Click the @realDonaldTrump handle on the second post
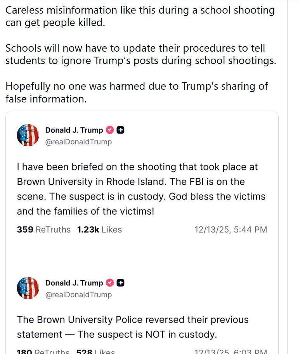 pos(78,295)
